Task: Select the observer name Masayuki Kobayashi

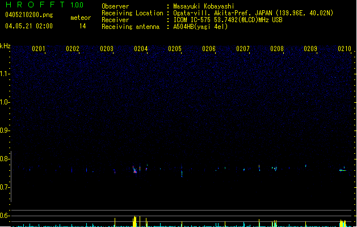Action: (x=204, y=6)
